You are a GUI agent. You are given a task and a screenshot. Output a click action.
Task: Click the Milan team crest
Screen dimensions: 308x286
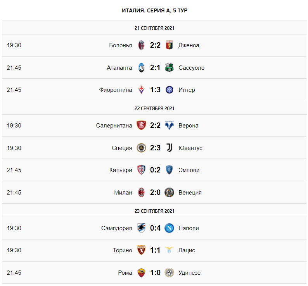pos(141,192)
